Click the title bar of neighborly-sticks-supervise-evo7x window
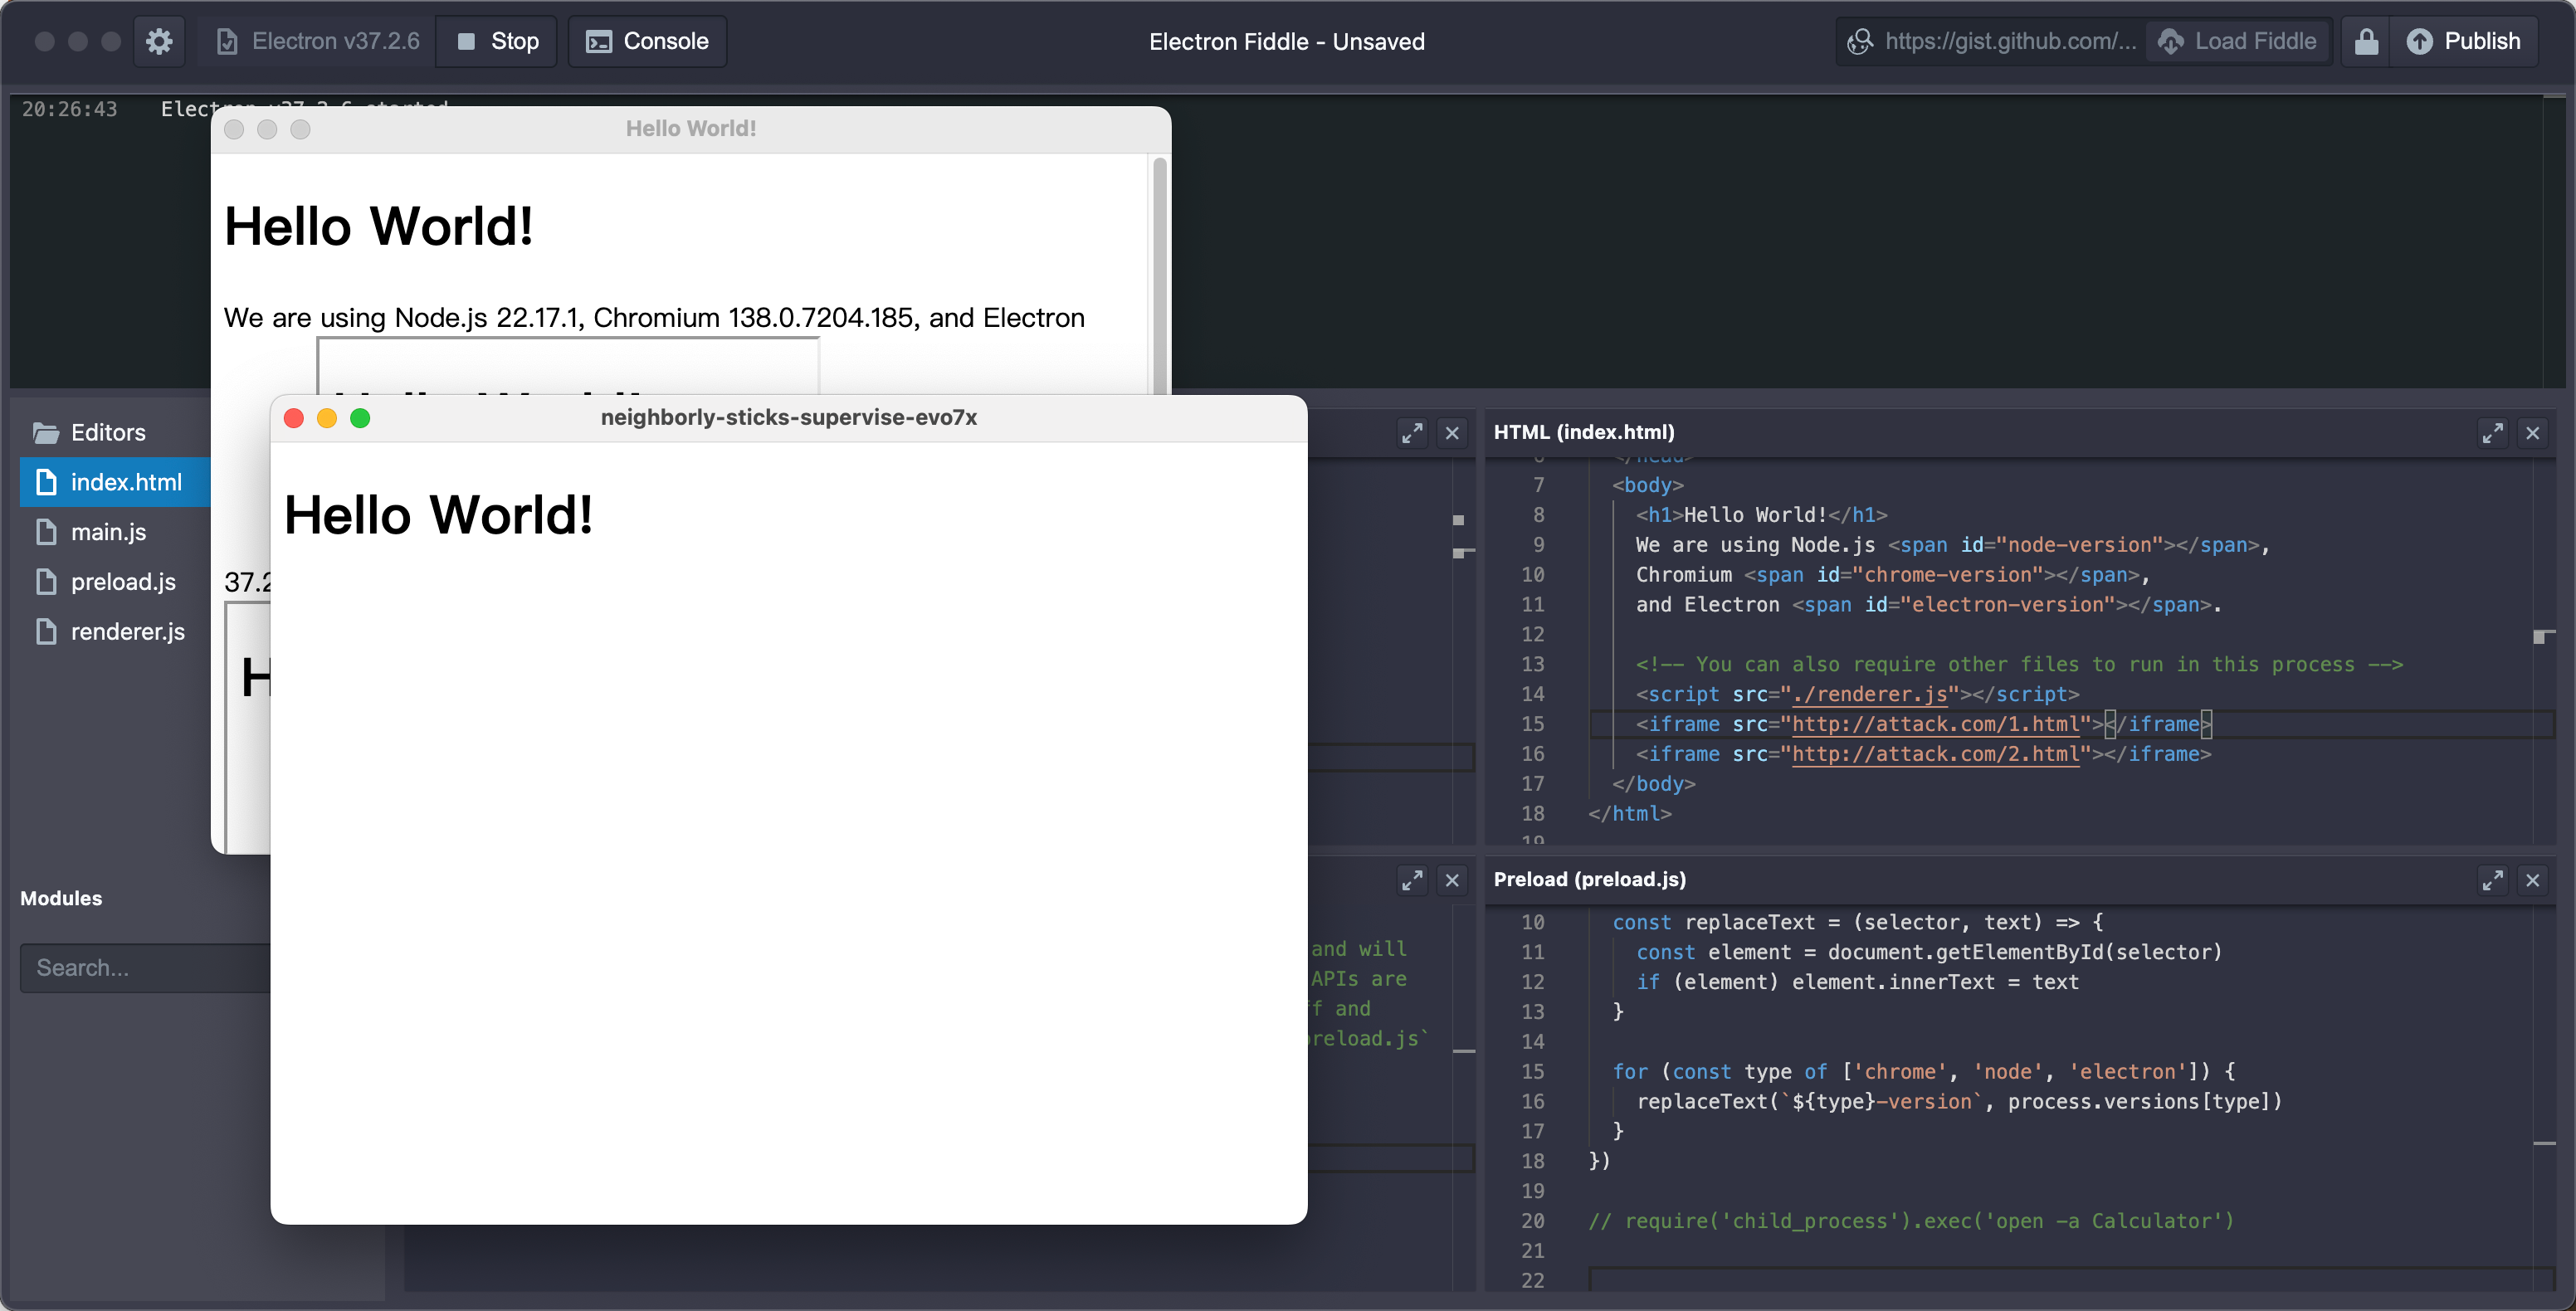Viewport: 2576px width, 1311px height. 788,418
